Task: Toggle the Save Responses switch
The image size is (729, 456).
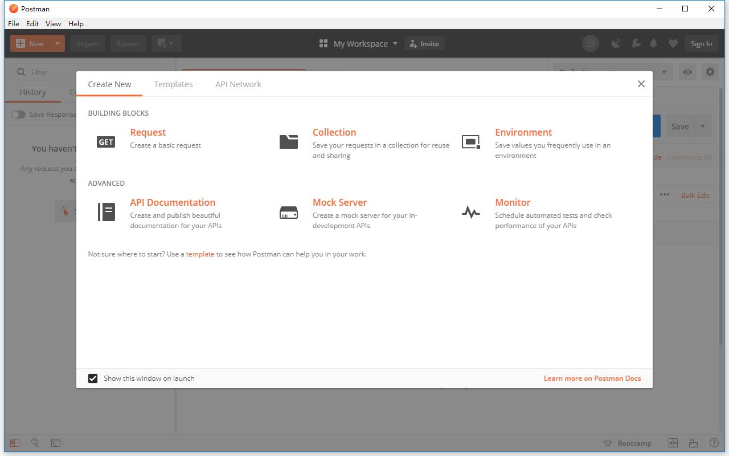Action: pos(19,115)
